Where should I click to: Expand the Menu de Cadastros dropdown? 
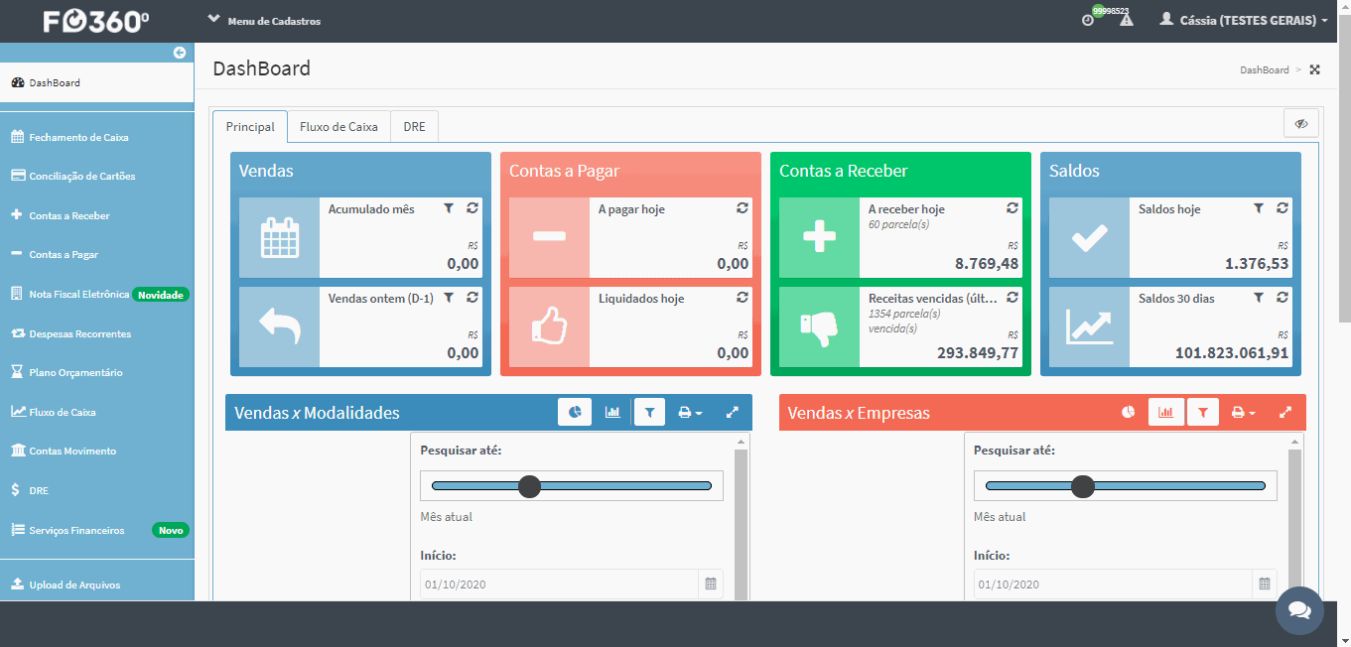coord(263,20)
